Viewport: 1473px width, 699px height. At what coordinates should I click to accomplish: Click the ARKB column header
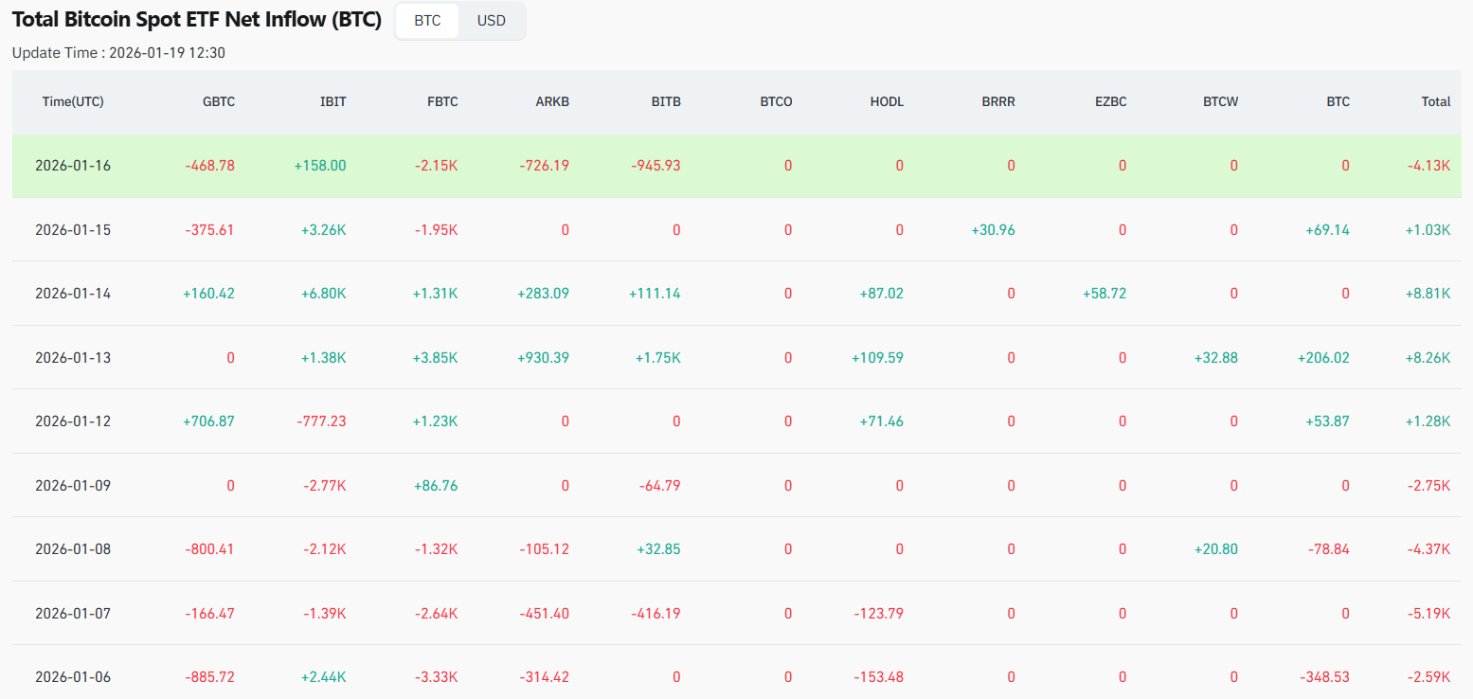click(552, 101)
